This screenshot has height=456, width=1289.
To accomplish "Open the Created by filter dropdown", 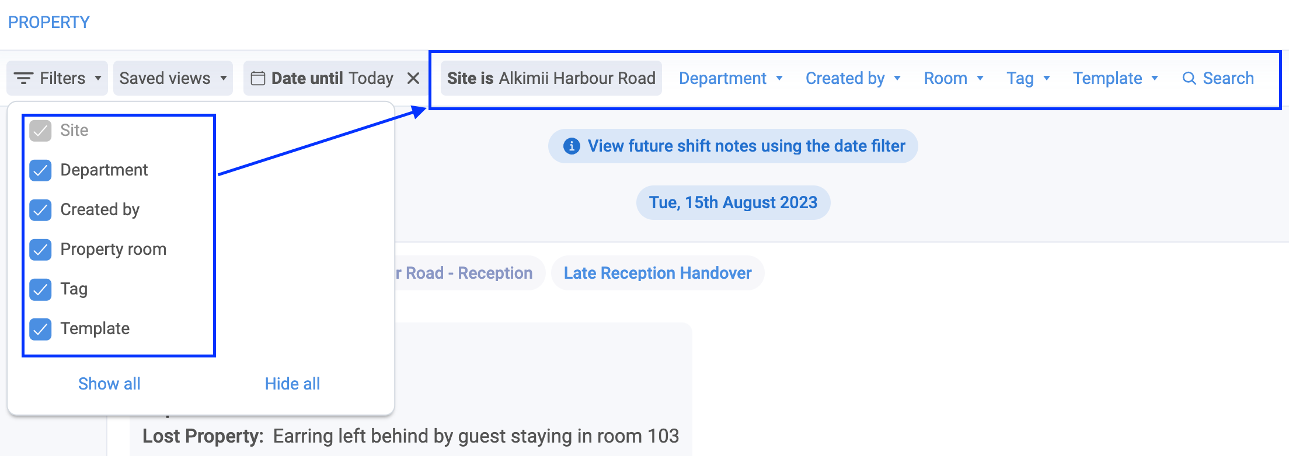I will pos(853,78).
